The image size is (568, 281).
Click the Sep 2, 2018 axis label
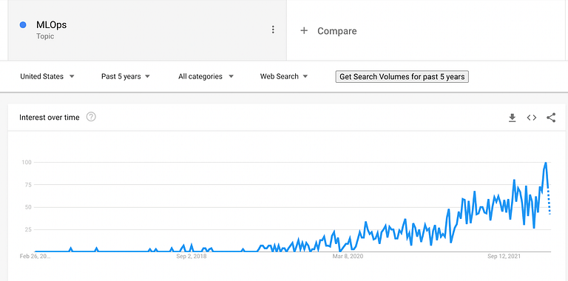pos(192,257)
